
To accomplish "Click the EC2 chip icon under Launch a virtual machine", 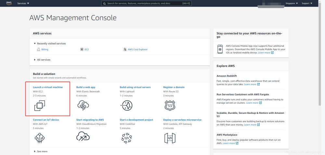I will pyautogui.click(x=39, y=105).
